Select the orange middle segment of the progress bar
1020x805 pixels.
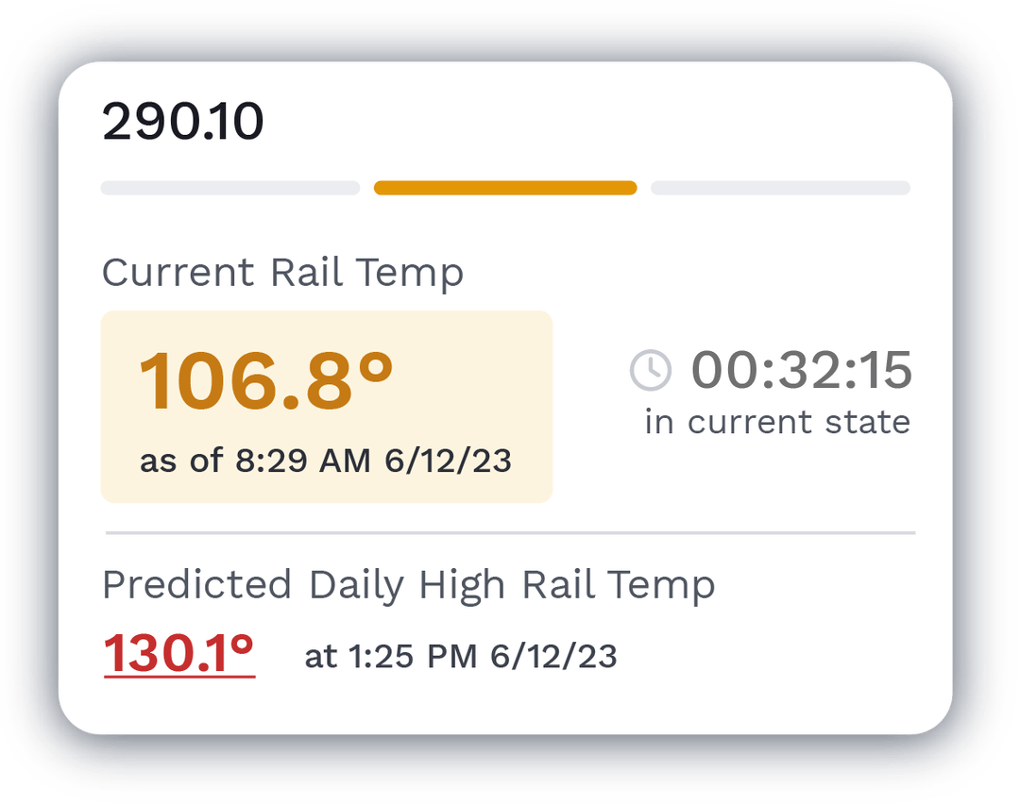[x=505, y=187]
